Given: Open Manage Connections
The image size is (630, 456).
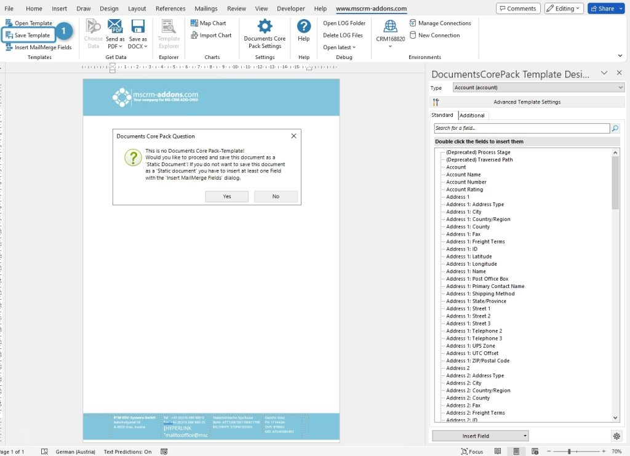Looking at the screenshot, I should click(440, 23).
